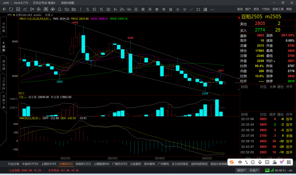
Task: Click the alert bell icon
Action: pyautogui.click(x=59, y=9)
